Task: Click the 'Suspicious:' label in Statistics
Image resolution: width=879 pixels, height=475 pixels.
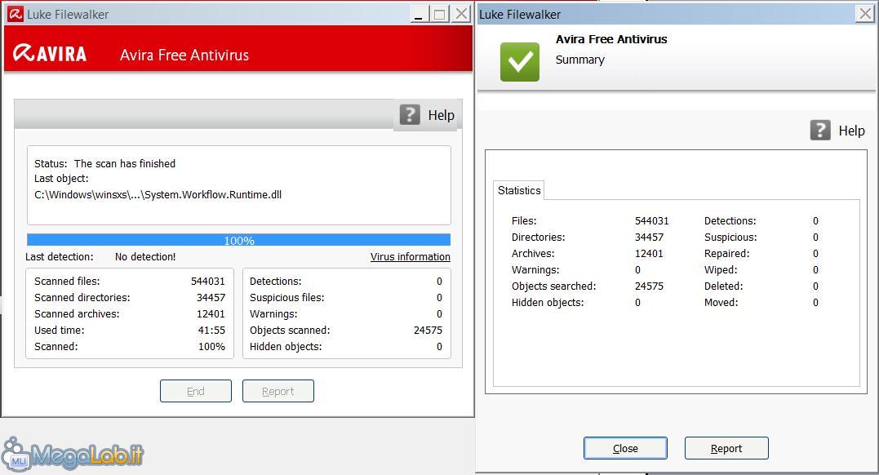Action: tap(730, 237)
